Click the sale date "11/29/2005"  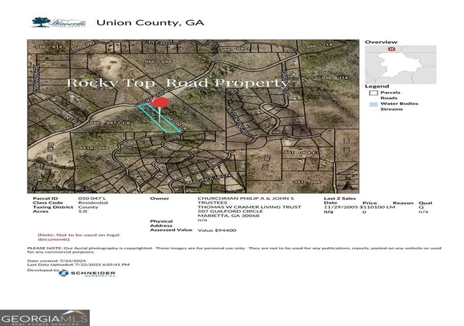pyautogui.click(x=341, y=207)
